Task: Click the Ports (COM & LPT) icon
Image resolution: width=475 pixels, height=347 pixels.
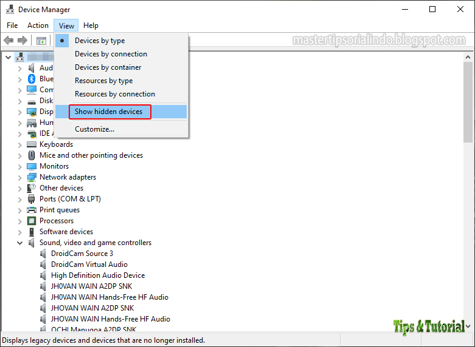Action: (31, 199)
